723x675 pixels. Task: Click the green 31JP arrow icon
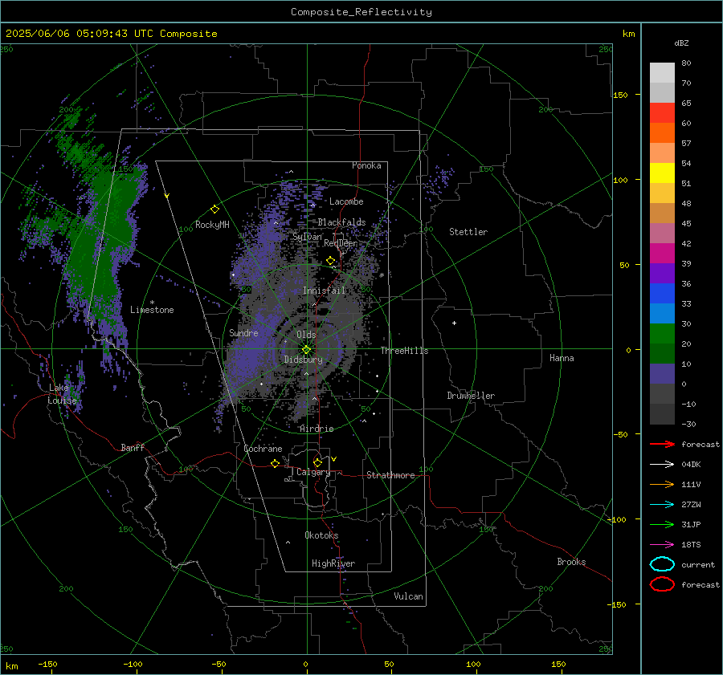click(662, 524)
